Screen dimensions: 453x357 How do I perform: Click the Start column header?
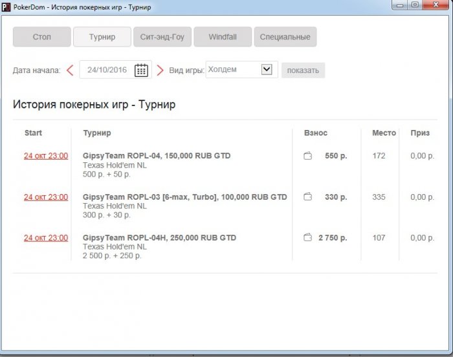pyautogui.click(x=33, y=133)
